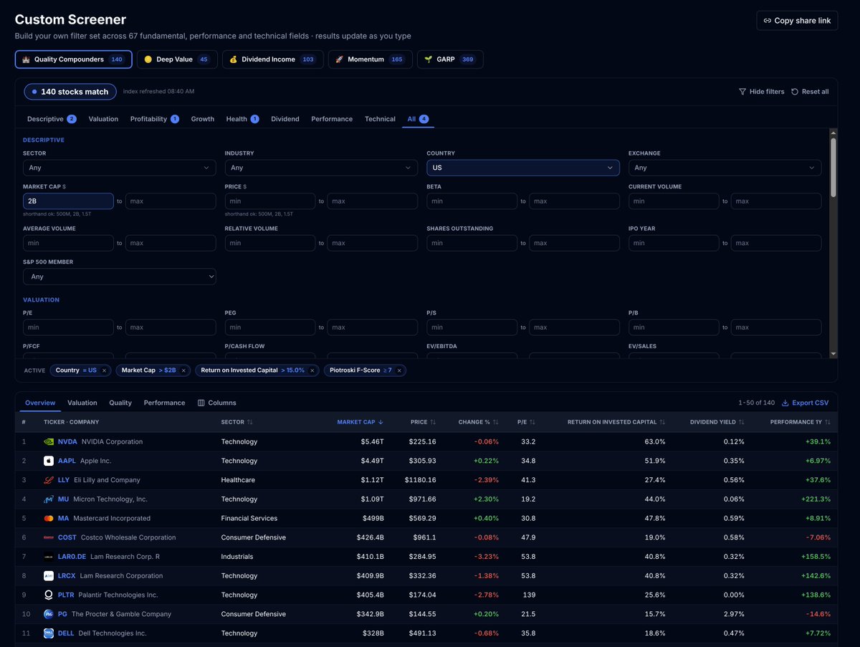Sort by the Market Cap column
Viewport: 860px width, 647px height.
click(360, 422)
